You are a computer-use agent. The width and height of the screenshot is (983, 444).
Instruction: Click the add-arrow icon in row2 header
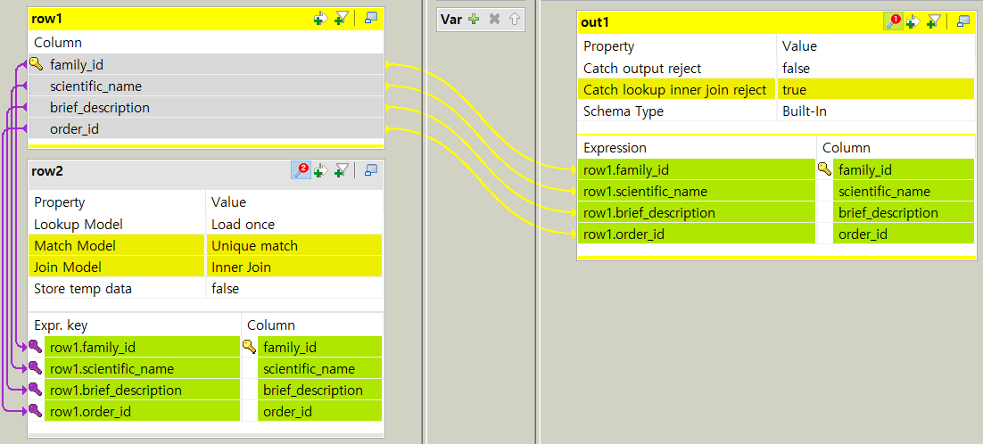tap(321, 170)
